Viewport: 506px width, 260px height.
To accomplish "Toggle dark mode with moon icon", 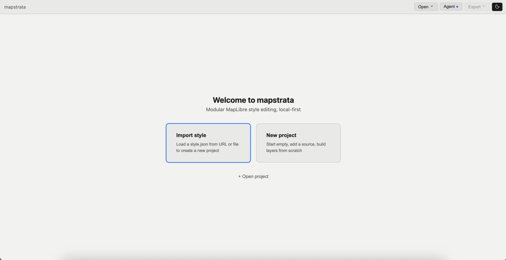I will pos(497,7).
